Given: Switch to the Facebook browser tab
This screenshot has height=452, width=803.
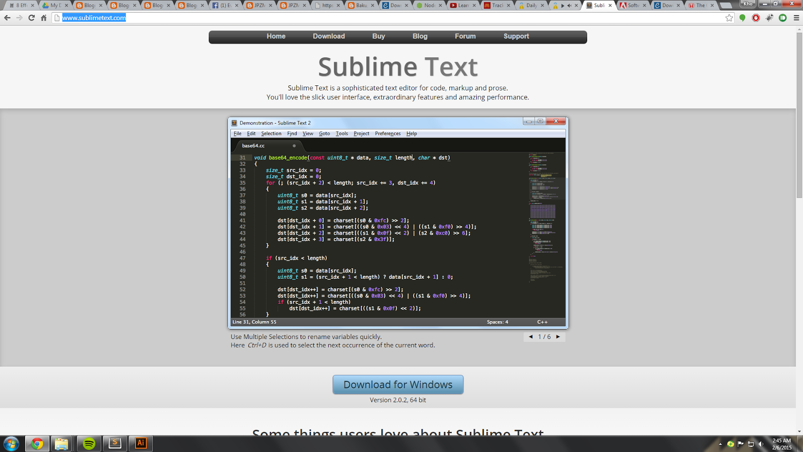Looking at the screenshot, I should 225,6.
